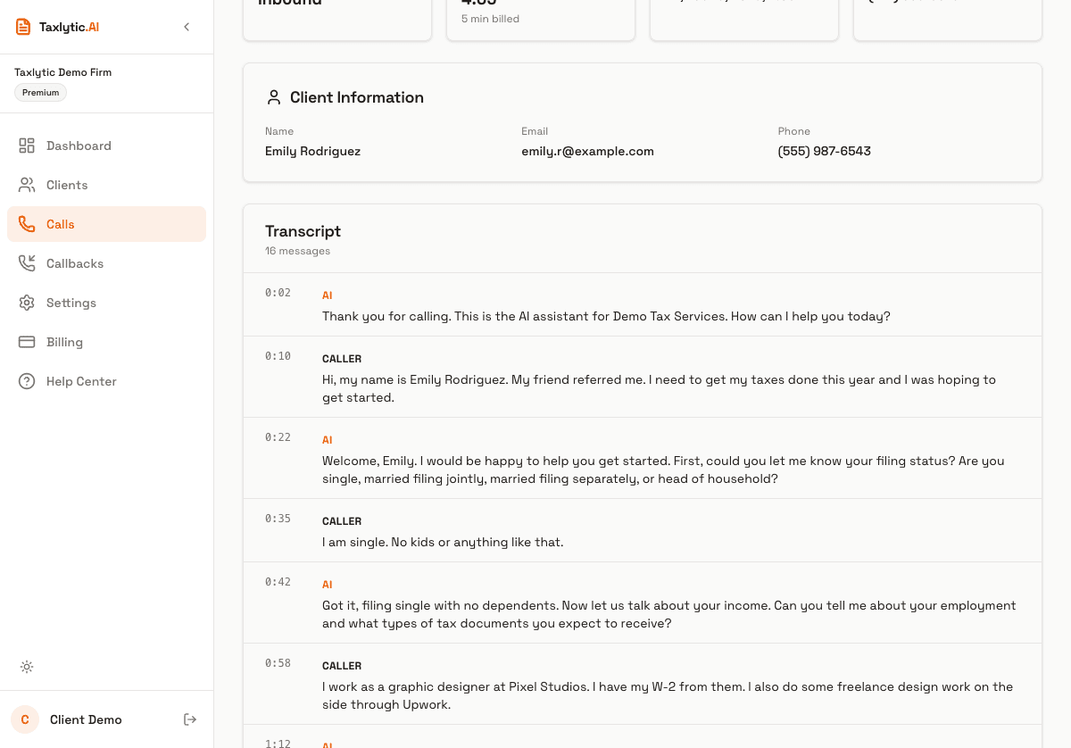Toggle the theme with the sun icon
Viewport: 1071px width, 748px height.
(27, 667)
